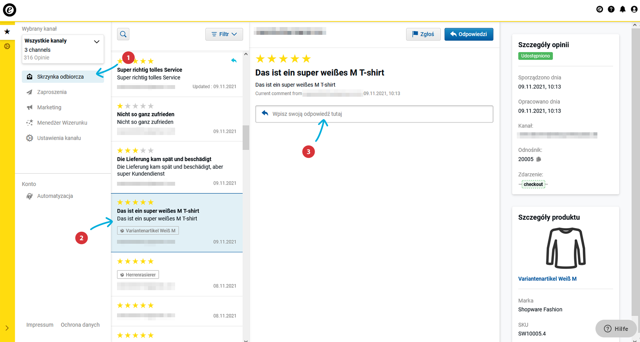The width and height of the screenshot is (640, 342).
Task: Expand the yellow sidebar with bottom chevron
Action: [x=7, y=328]
